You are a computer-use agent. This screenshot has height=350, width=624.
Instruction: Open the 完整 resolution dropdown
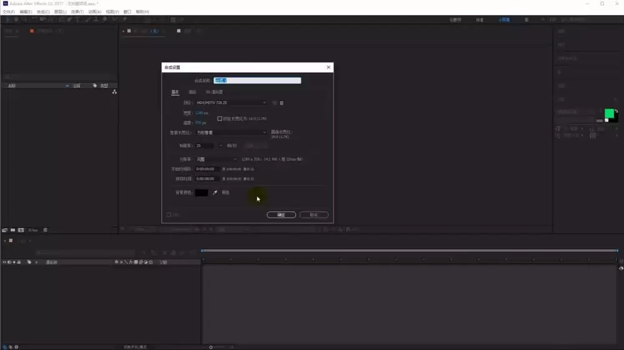(x=216, y=159)
